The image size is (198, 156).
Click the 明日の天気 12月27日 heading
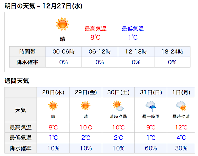44,6
